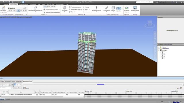Click the calendar icon beside the simulation date
Image resolution: width=184 pixels, height=103 pixels.
12,88
